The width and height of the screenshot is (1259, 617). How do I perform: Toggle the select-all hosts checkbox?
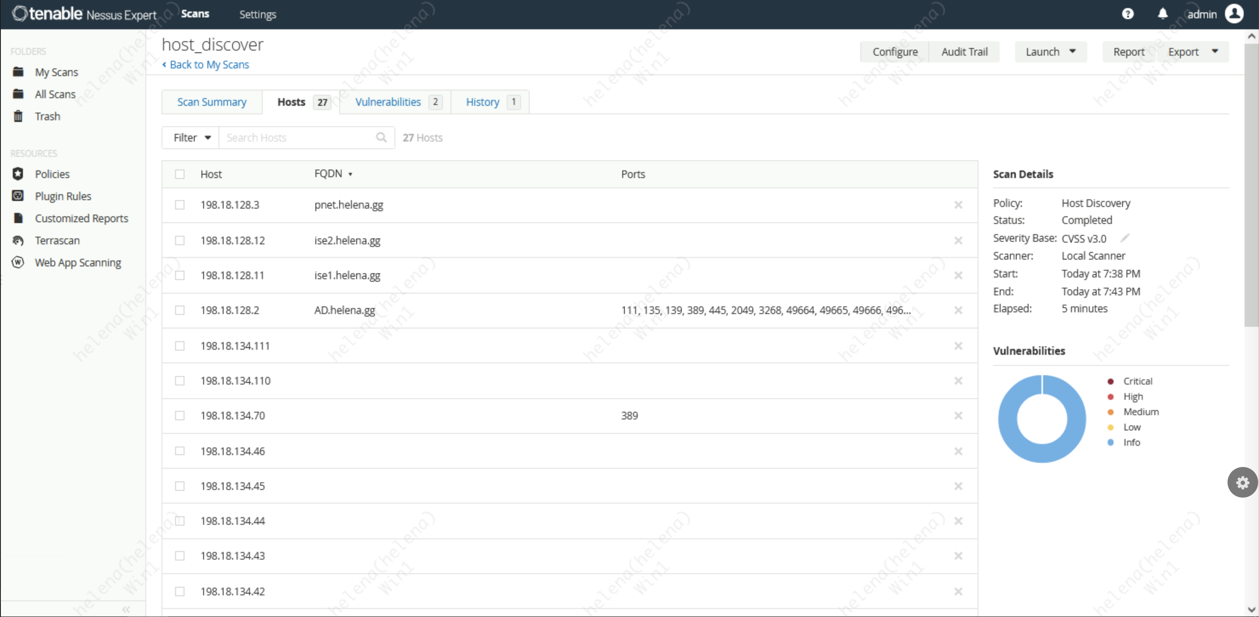pos(180,174)
